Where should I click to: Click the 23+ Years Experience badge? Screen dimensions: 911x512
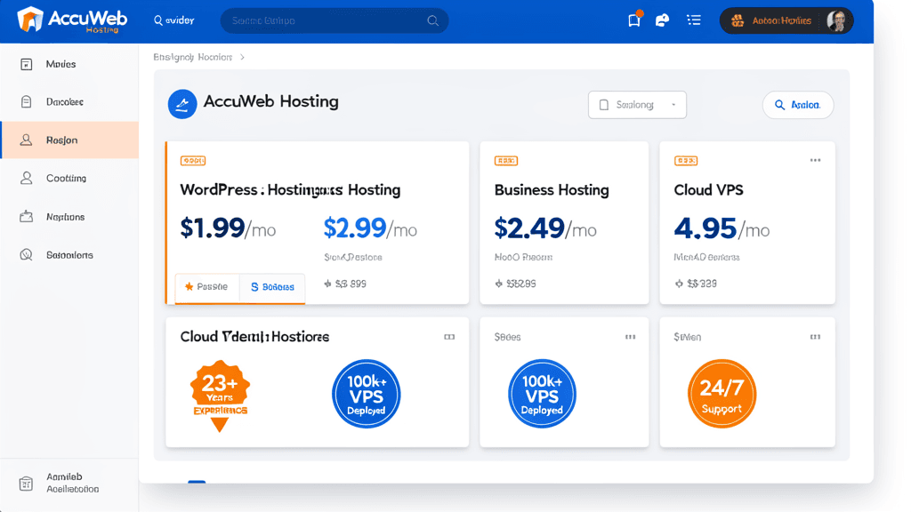(220, 396)
